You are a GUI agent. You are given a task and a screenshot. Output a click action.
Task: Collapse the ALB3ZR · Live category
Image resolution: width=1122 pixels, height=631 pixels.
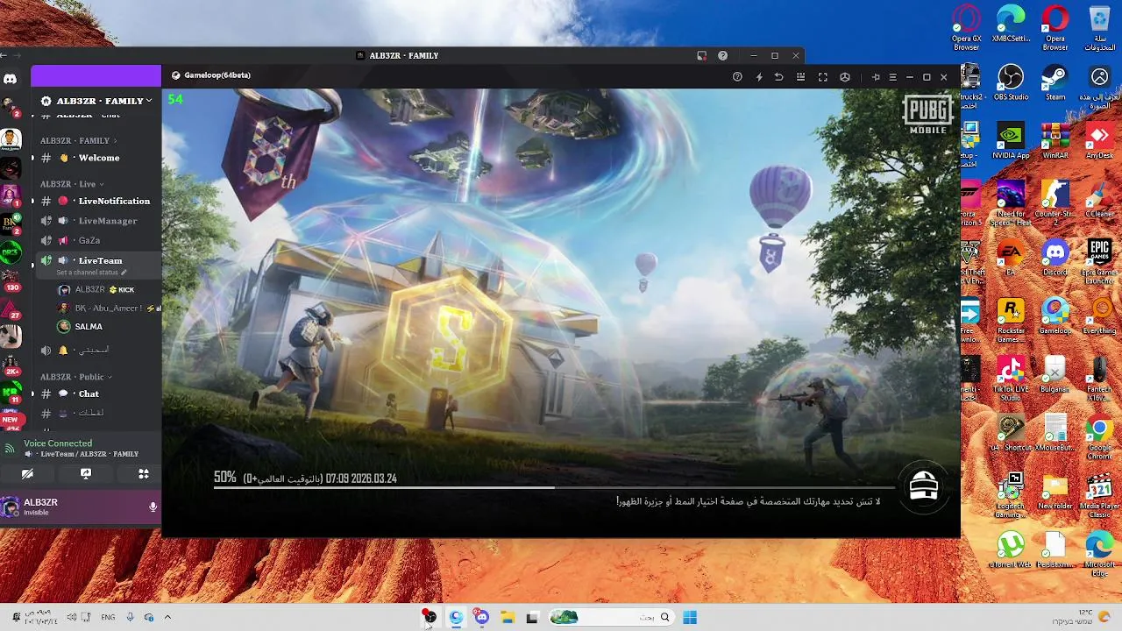tap(72, 184)
